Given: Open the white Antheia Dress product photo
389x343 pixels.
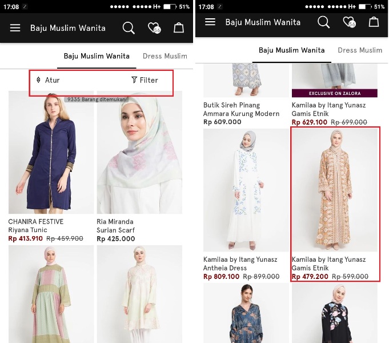Looking at the screenshot, I should pyautogui.click(x=246, y=190).
